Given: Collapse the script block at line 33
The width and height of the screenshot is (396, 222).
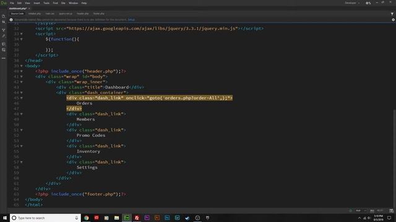Looking at the screenshot, I should tap(22, 34).
